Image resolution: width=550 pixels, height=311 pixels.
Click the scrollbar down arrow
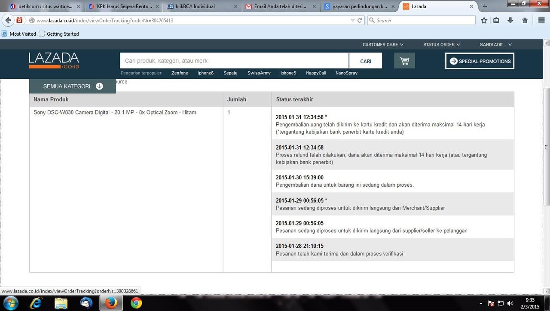point(547,291)
